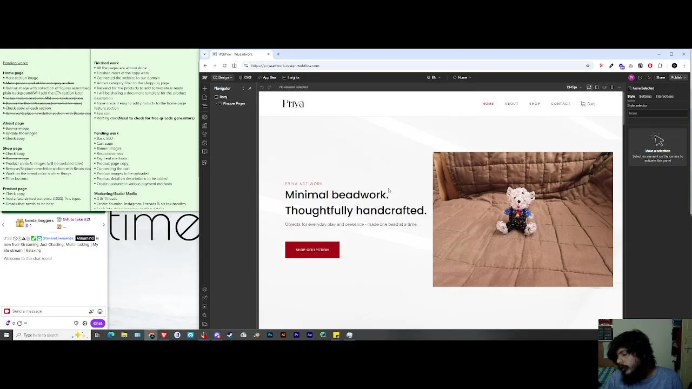Click the Webflow logo menu icon
Screen dimensions: 692x389
tap(205, 77)
